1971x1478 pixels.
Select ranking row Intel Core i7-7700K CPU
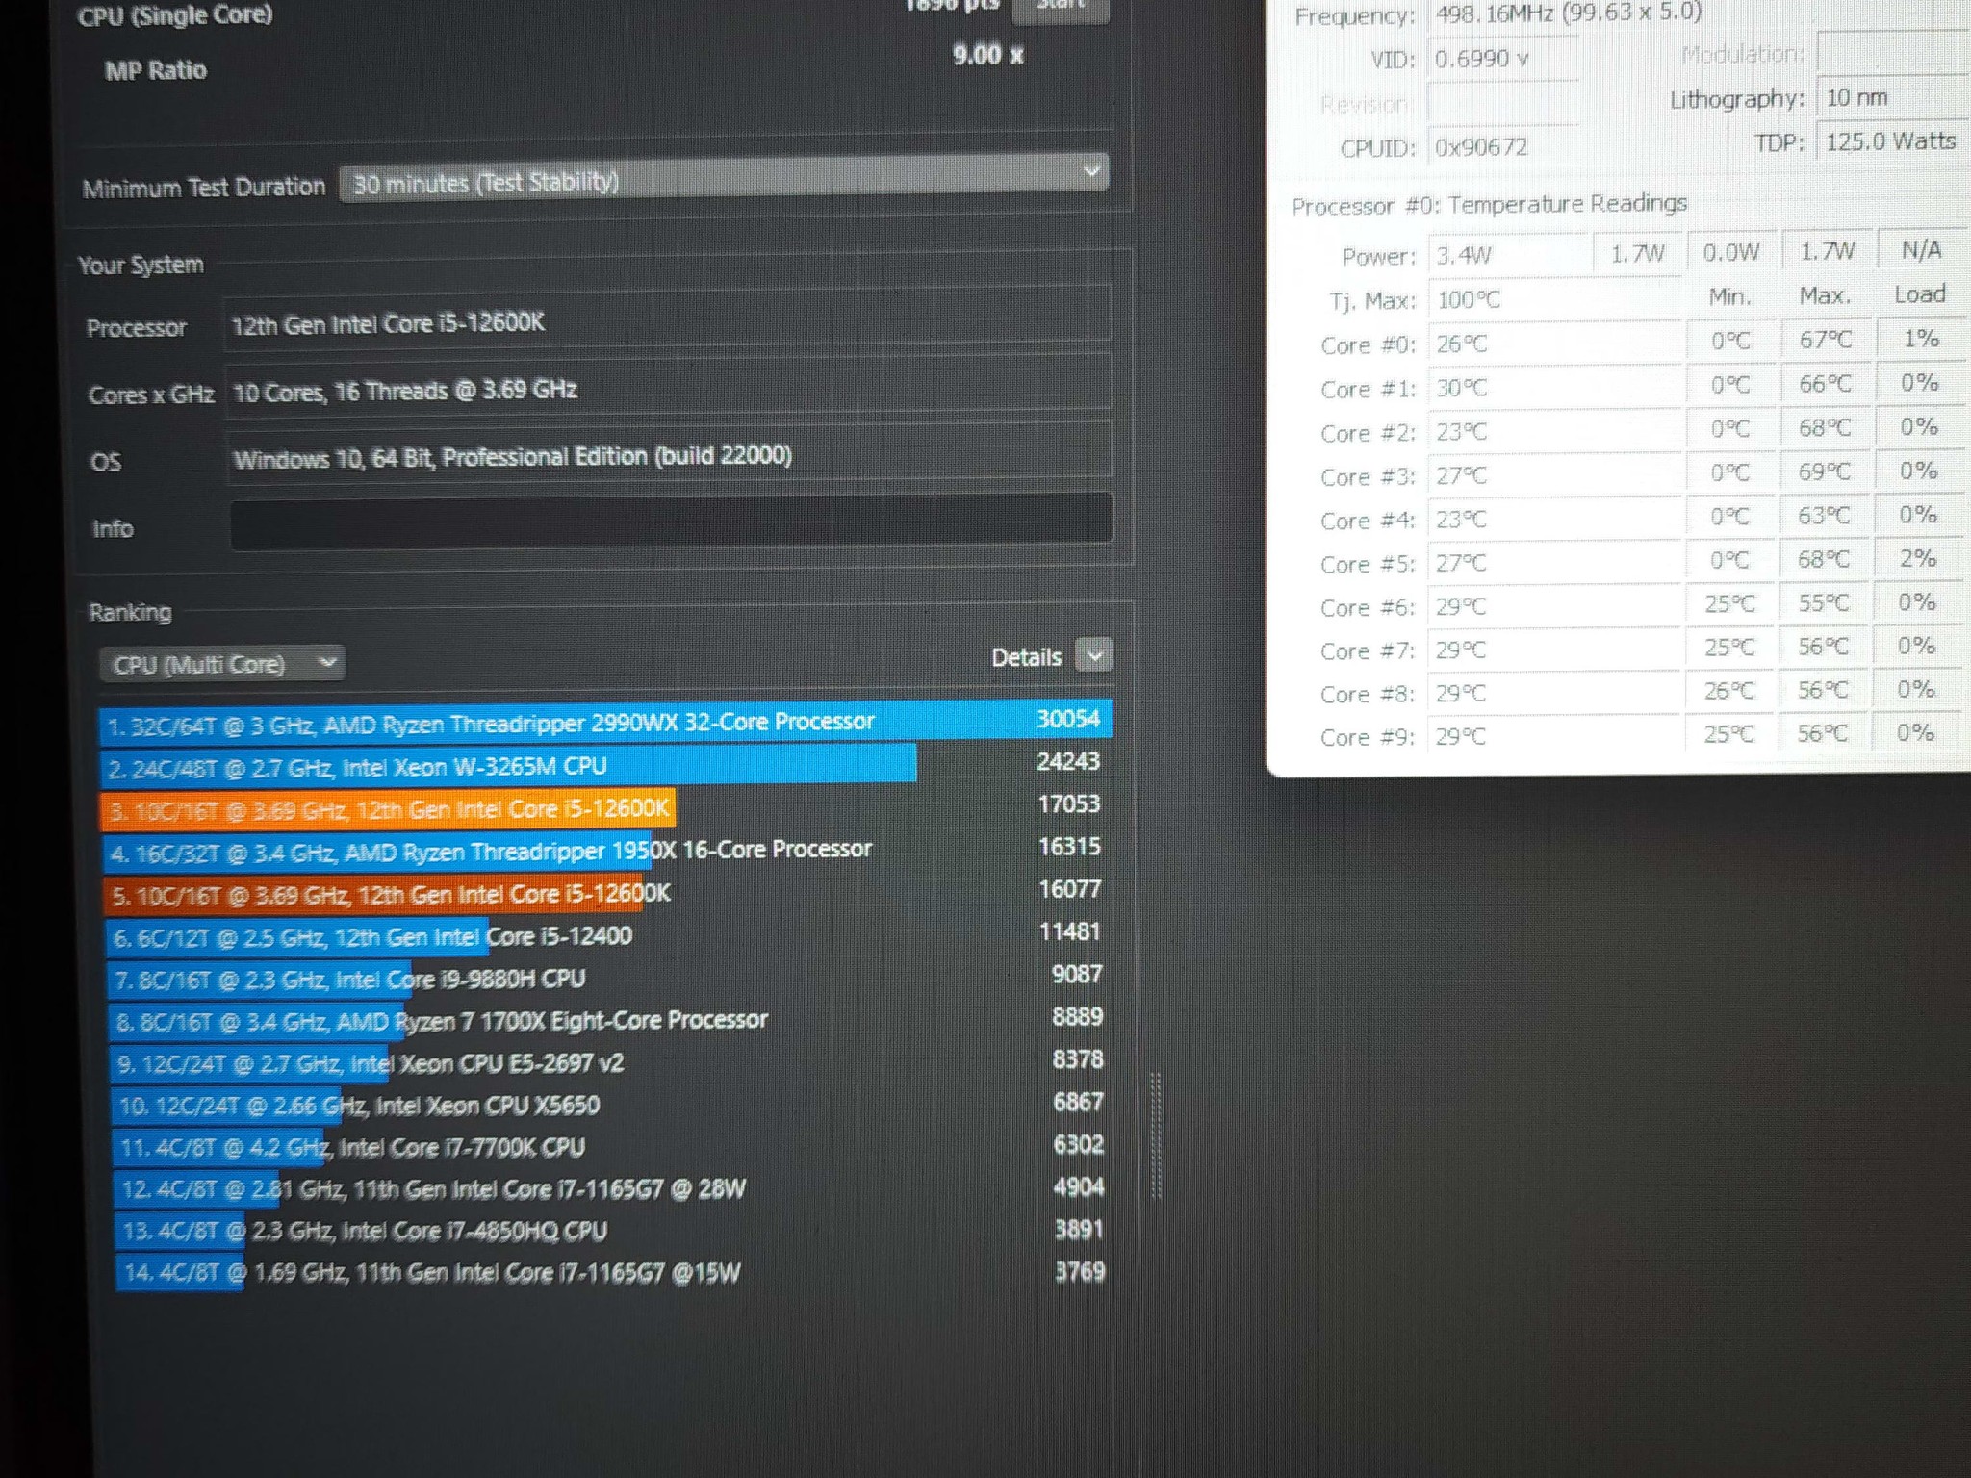(x=613, y=1146)
